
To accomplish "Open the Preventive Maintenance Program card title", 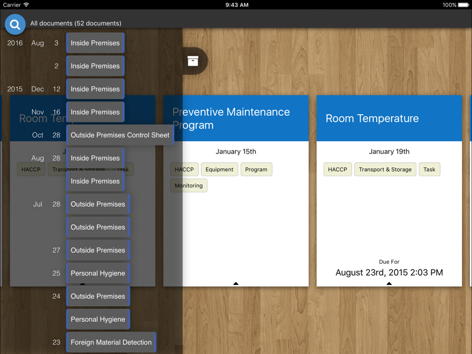I will pyautogui.click(x=231, y=118).
